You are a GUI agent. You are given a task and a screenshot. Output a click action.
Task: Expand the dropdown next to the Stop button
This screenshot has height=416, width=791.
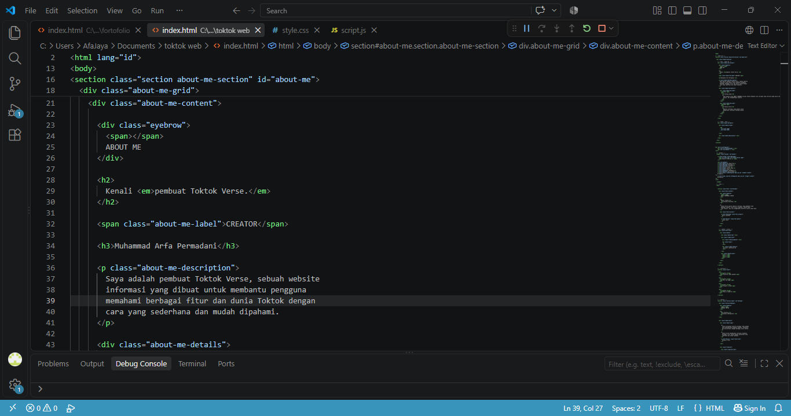point(611,28)
